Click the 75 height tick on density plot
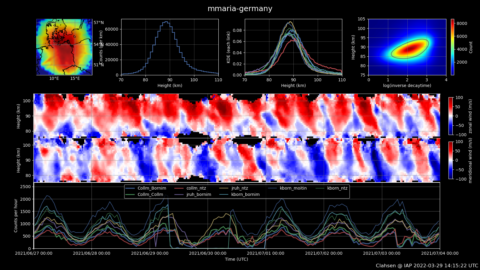480x270 pixels. tap(363, 75)
